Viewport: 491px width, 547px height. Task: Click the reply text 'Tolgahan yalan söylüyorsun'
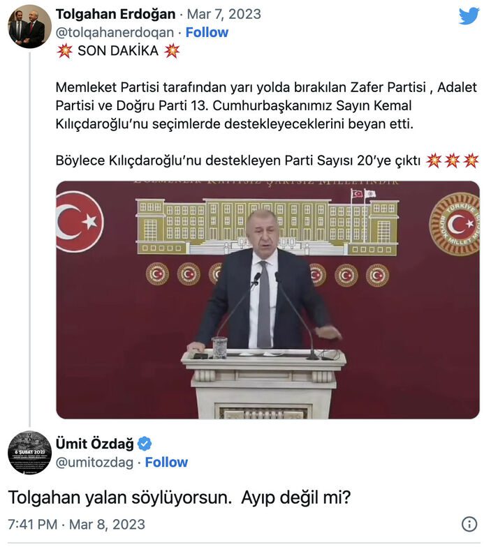click(x=120, y=497)
